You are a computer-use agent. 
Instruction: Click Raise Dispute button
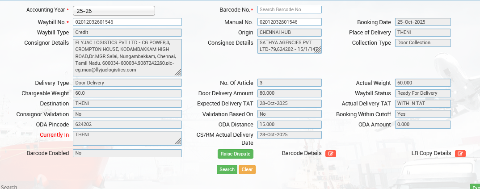pos(235,154)
